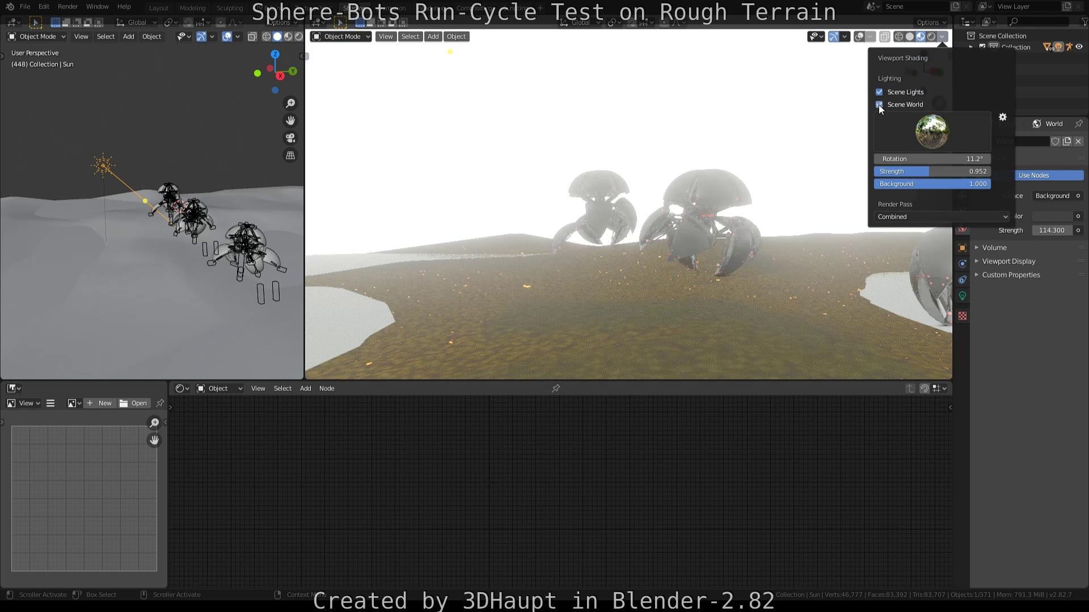Toggle X-Ray mode in the viewport header

pyautogui.click(x=885, y=36)
